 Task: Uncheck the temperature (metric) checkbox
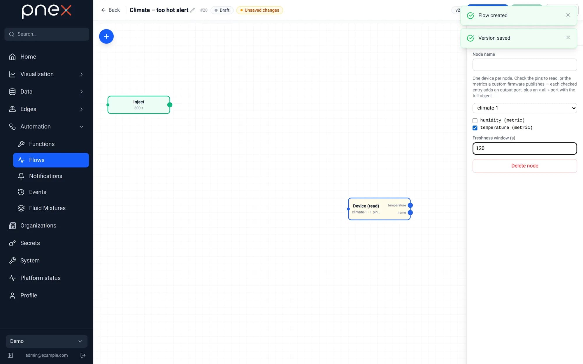475,128
